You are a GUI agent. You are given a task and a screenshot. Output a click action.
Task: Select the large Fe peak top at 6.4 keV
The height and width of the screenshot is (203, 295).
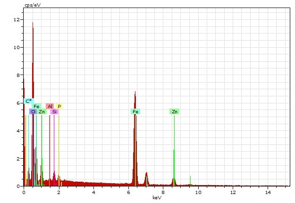pos(135,93)
